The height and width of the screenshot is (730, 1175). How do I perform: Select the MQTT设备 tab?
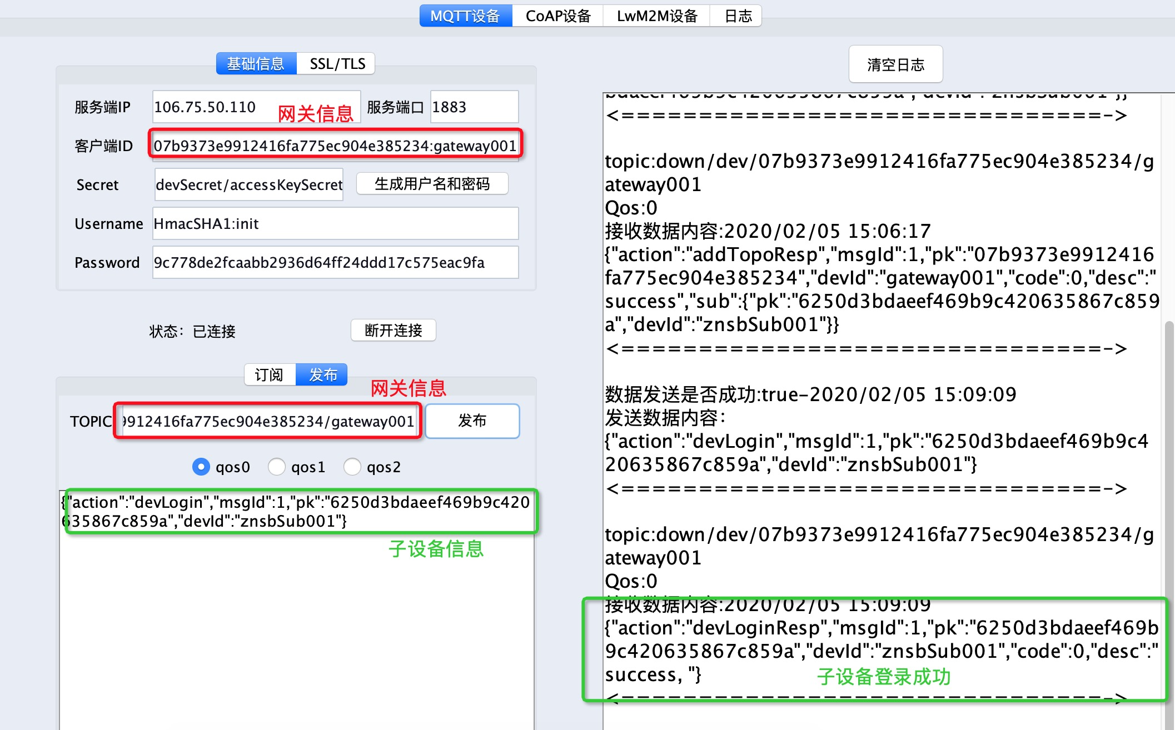pos(465,16)
